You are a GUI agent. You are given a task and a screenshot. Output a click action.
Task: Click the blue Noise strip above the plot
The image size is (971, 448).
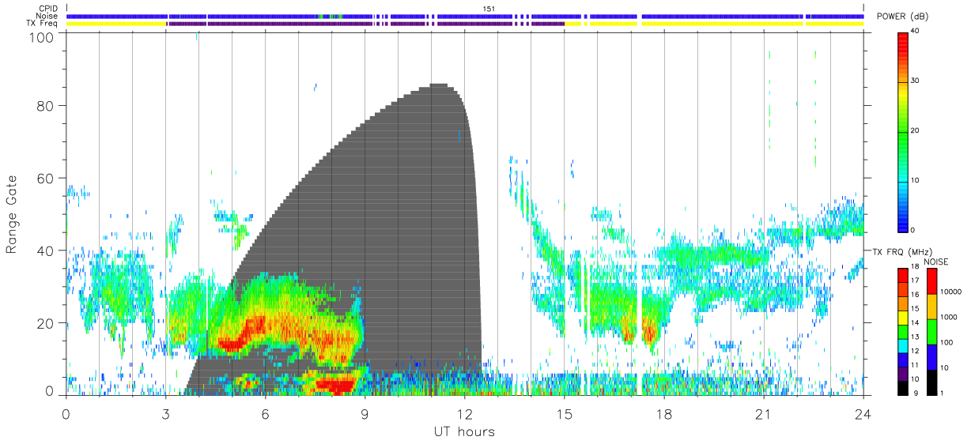pos(465,16)
